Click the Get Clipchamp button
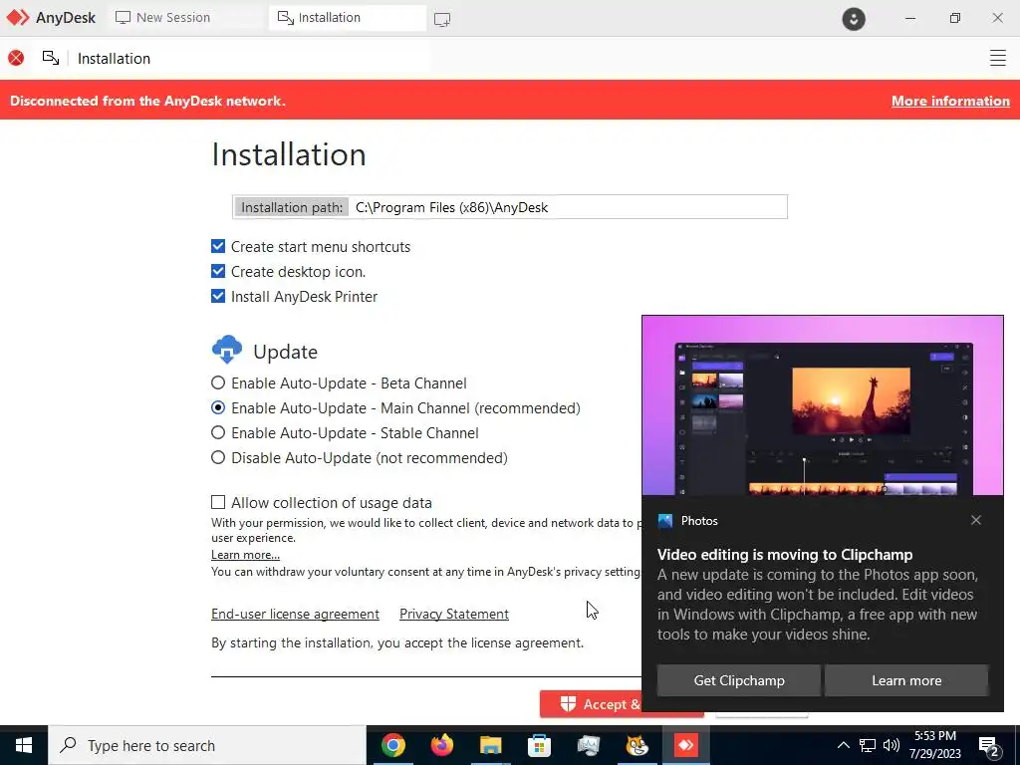 click(739, 680)
